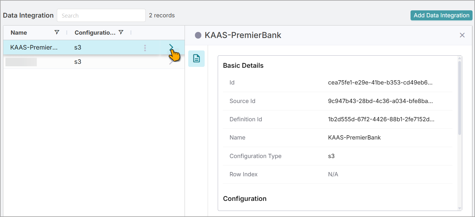Expand the second s3 row chevron
This screenshot has width=475, height=217.
(171, 62)
